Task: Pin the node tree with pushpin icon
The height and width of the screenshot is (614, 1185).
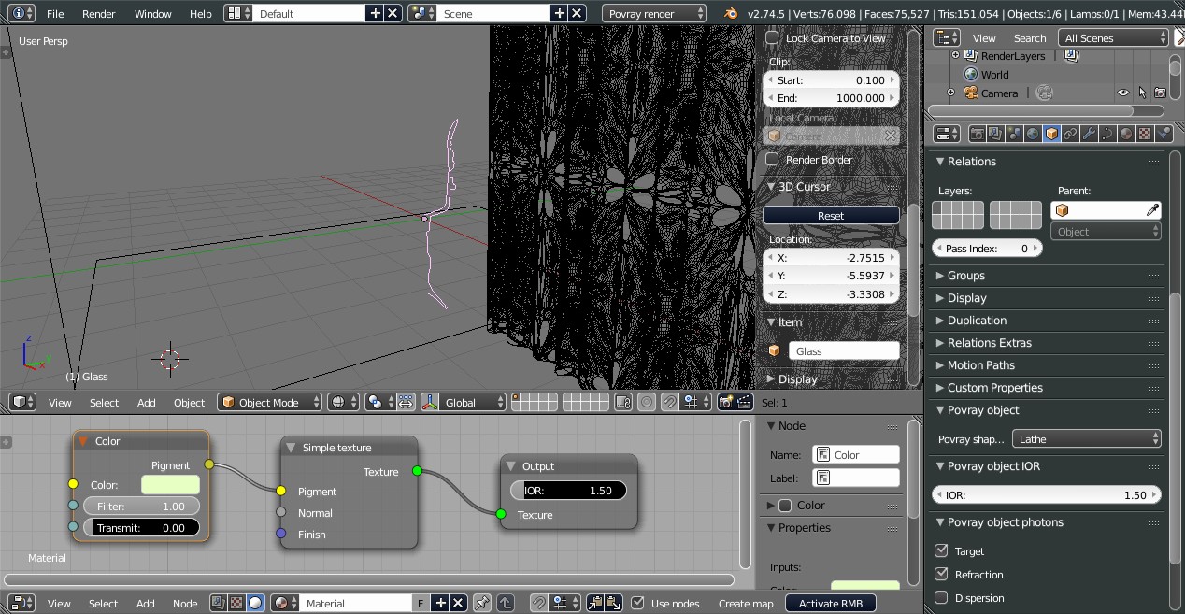Action: (x=482, y=604)
